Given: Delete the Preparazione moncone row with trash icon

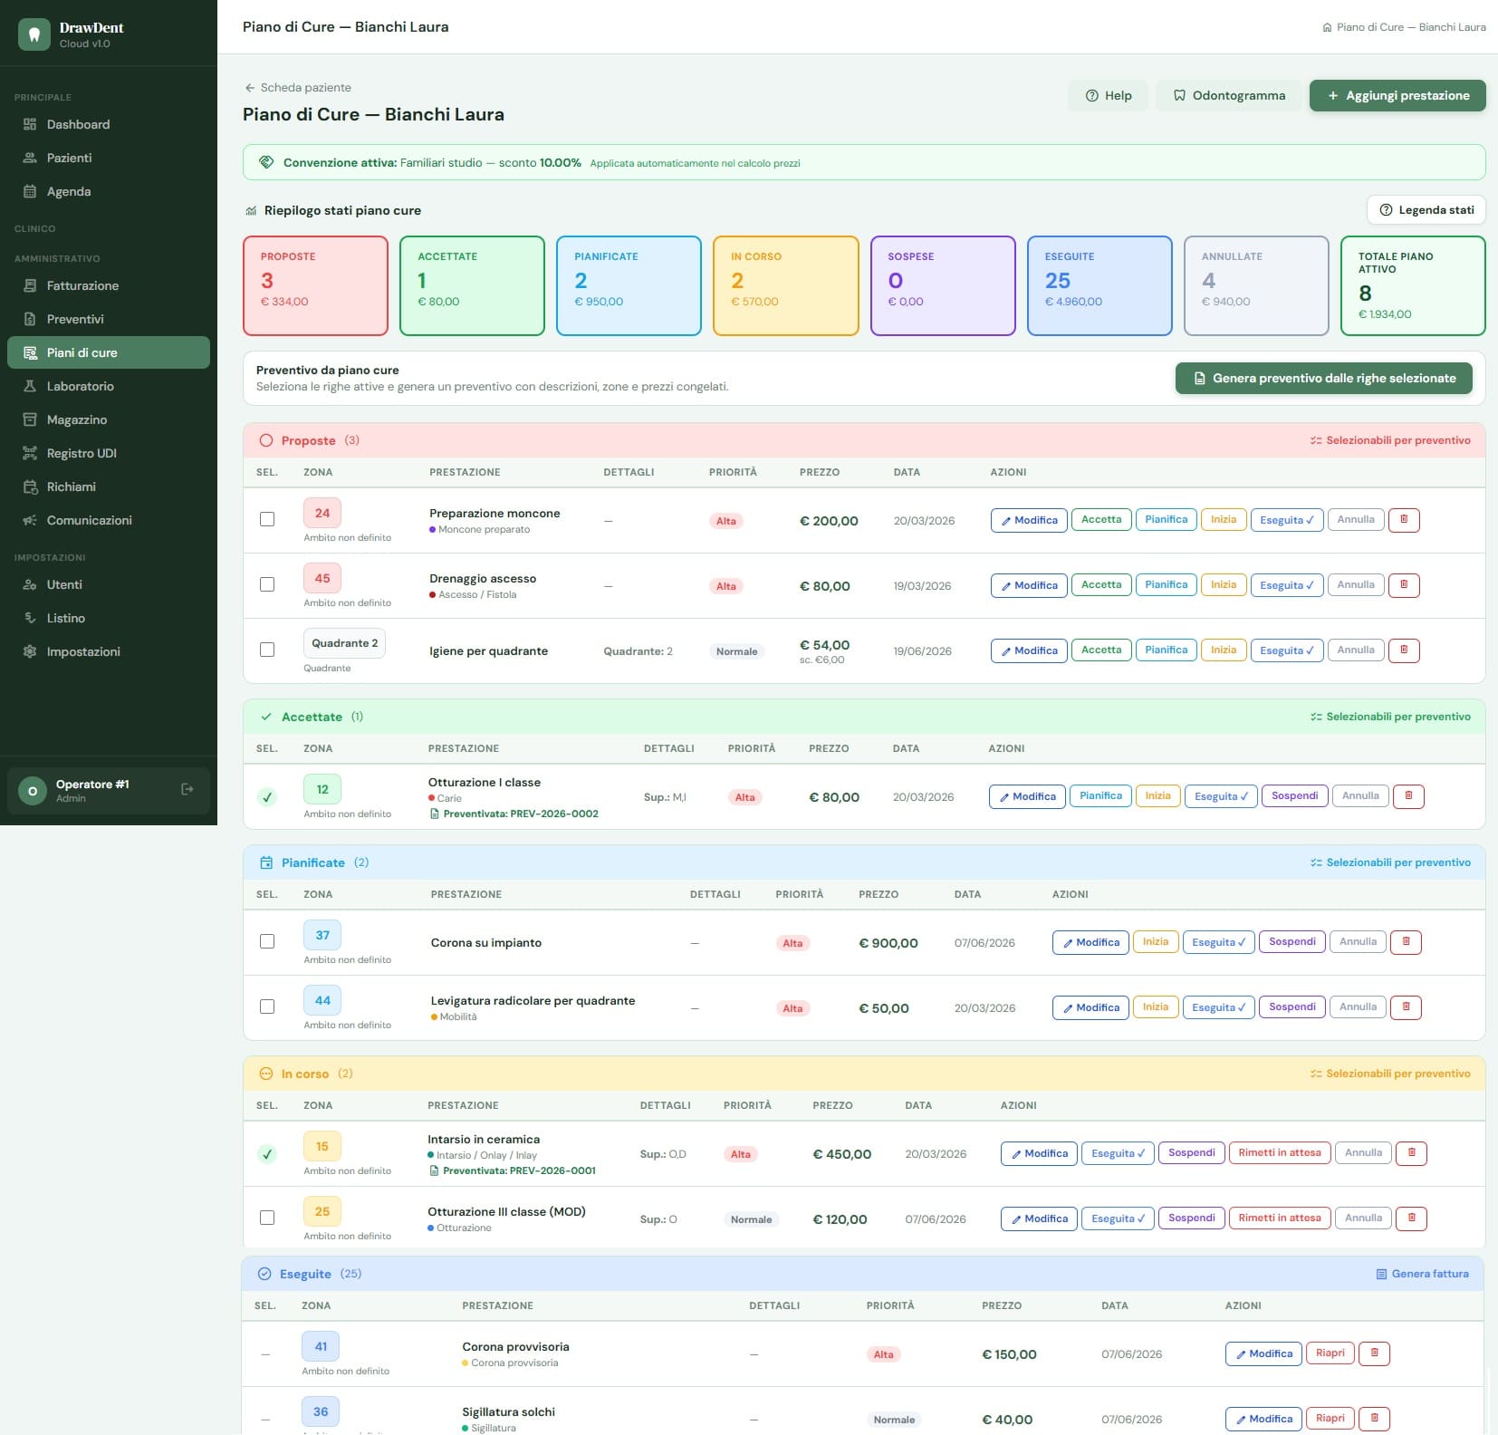Looking at the screenshot, I should [1404, 520].
